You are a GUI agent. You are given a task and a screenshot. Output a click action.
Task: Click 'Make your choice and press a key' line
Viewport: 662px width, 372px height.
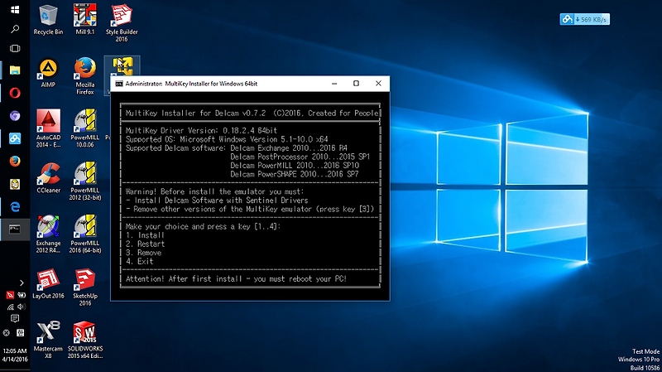pyautogui.click(x=203, y=226)
